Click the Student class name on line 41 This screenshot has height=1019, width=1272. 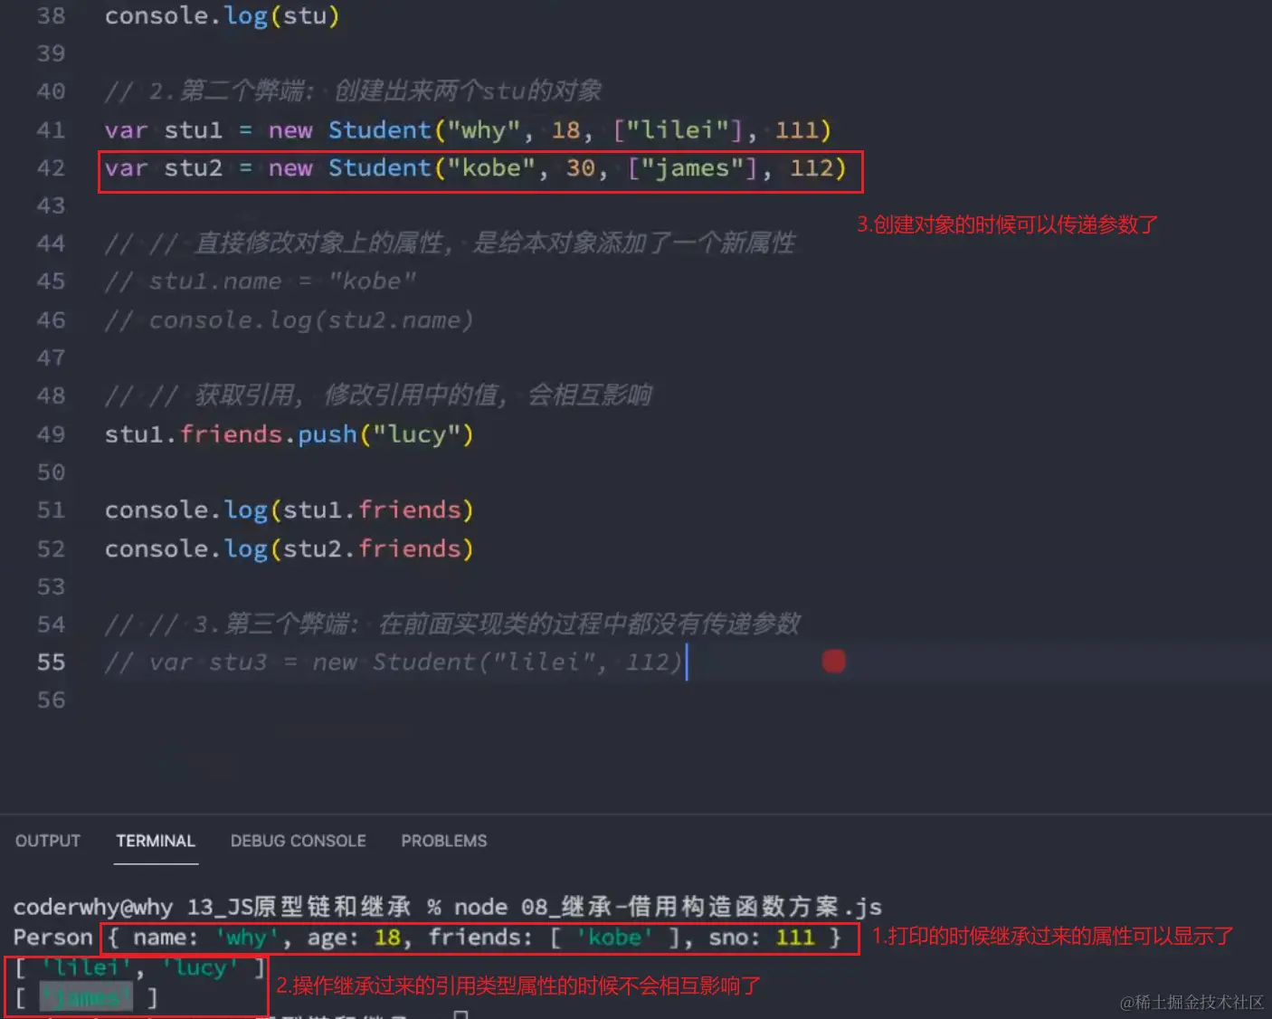click(x=379, y=130)
